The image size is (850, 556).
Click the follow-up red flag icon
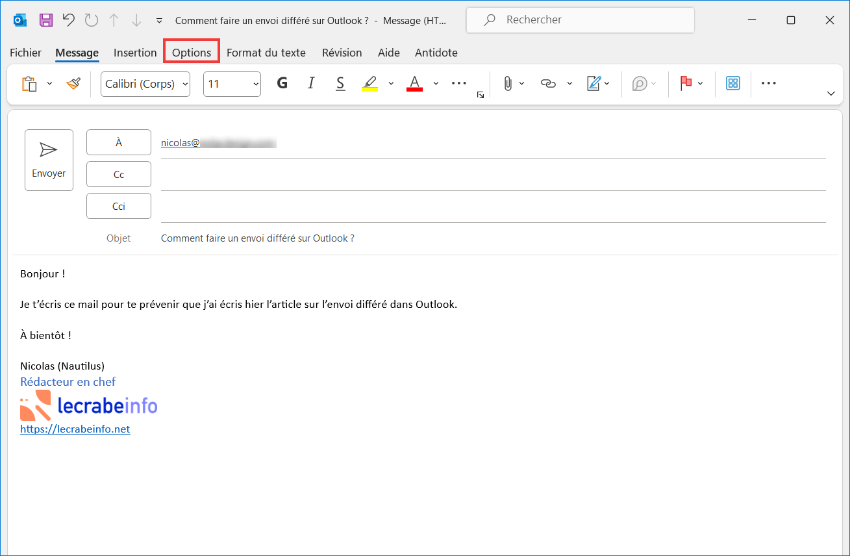point(686,84)
